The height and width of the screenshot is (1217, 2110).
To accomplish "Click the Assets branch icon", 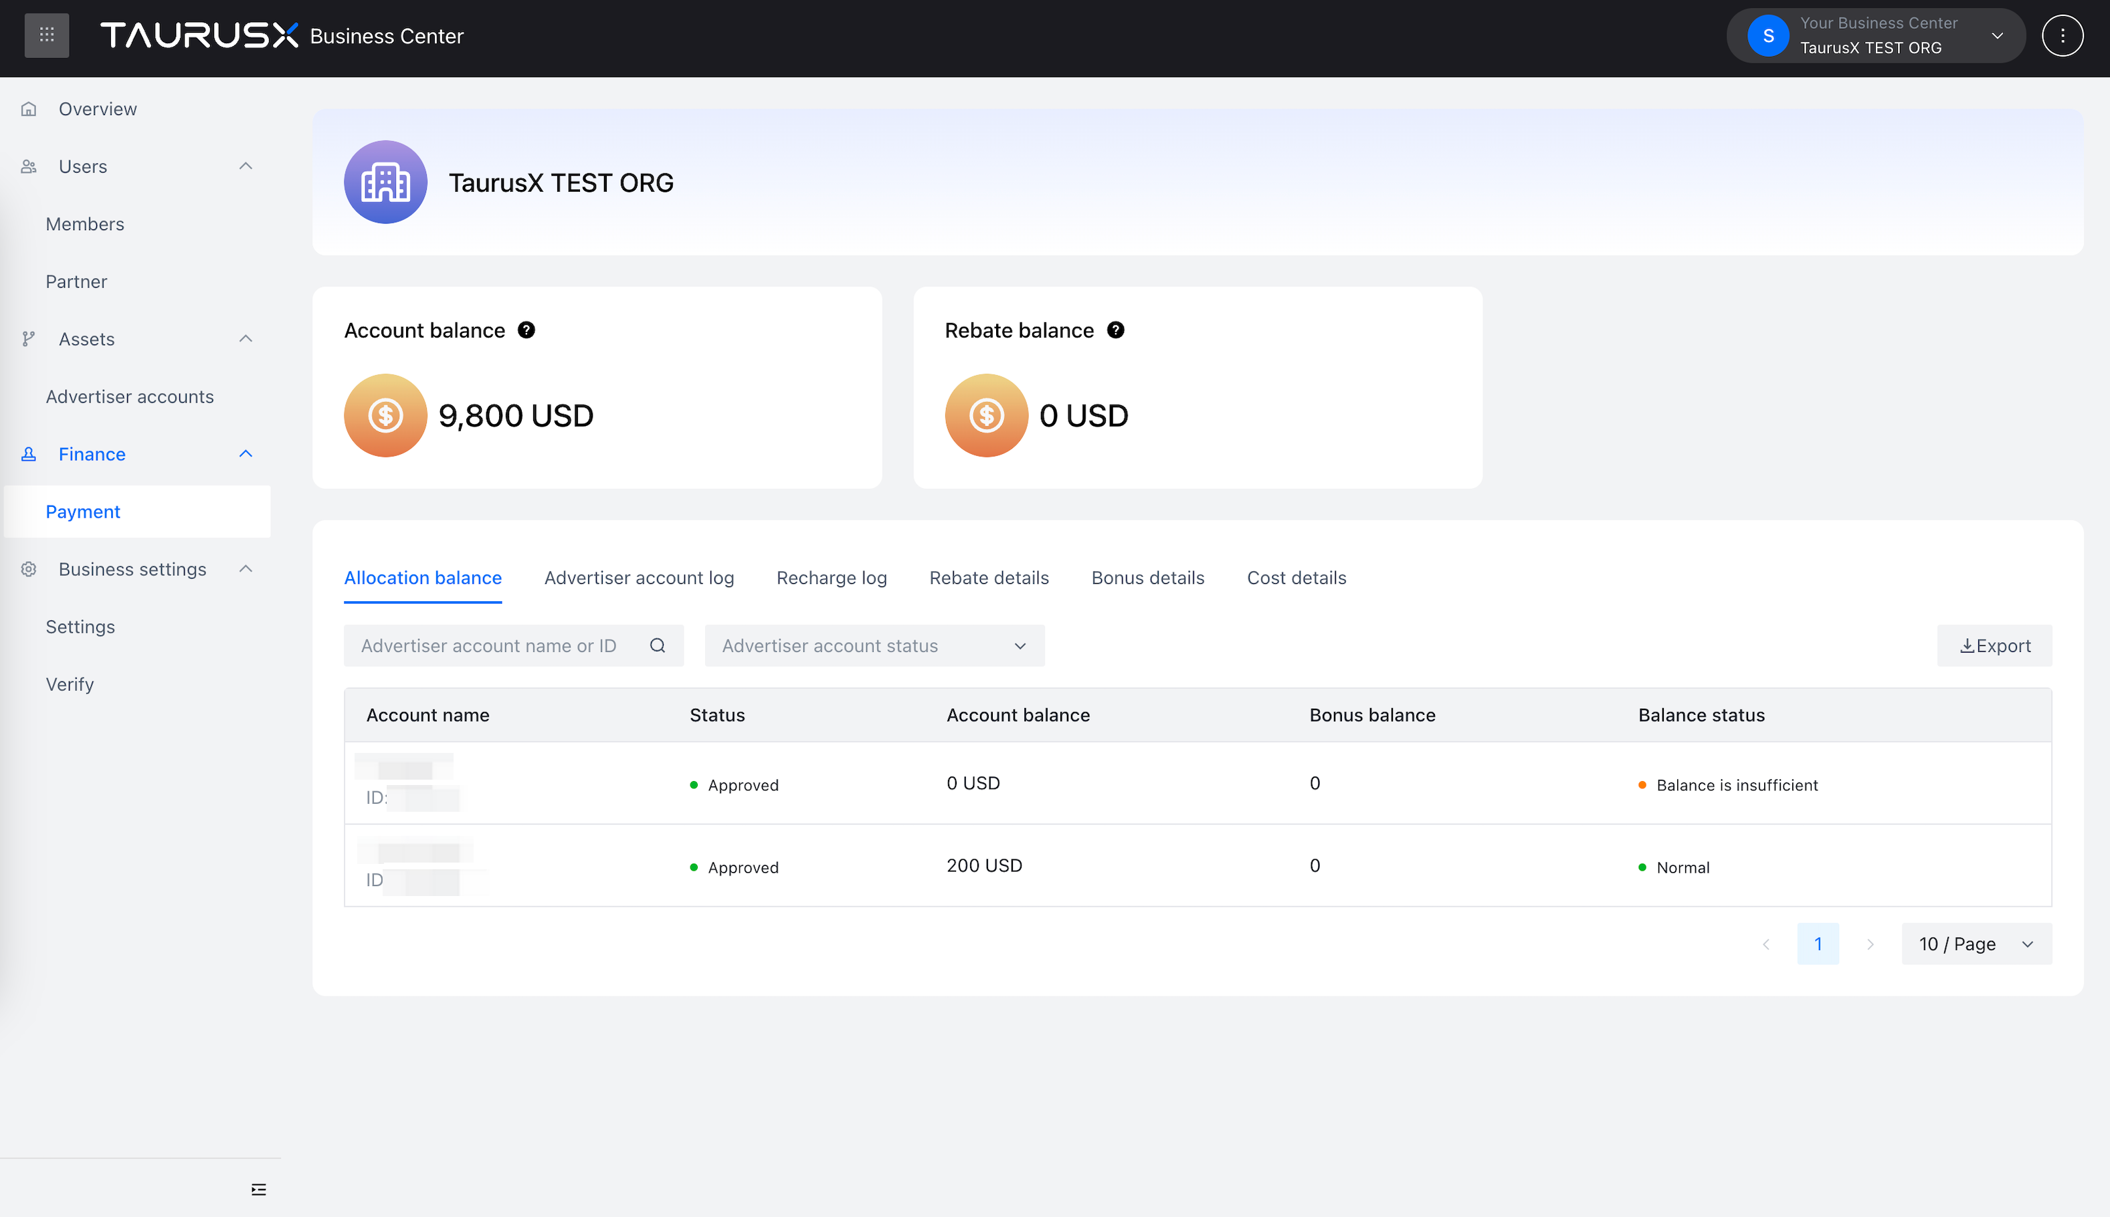I will (29, 340).
